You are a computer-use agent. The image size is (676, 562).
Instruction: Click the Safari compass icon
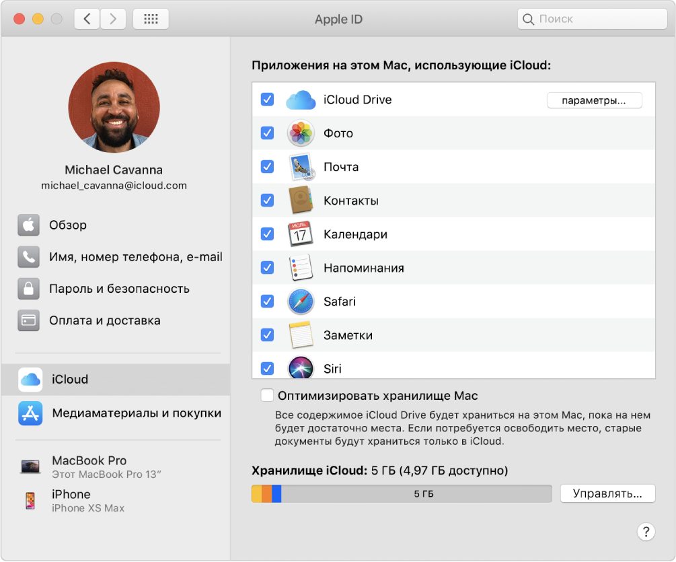coord(301,302)
